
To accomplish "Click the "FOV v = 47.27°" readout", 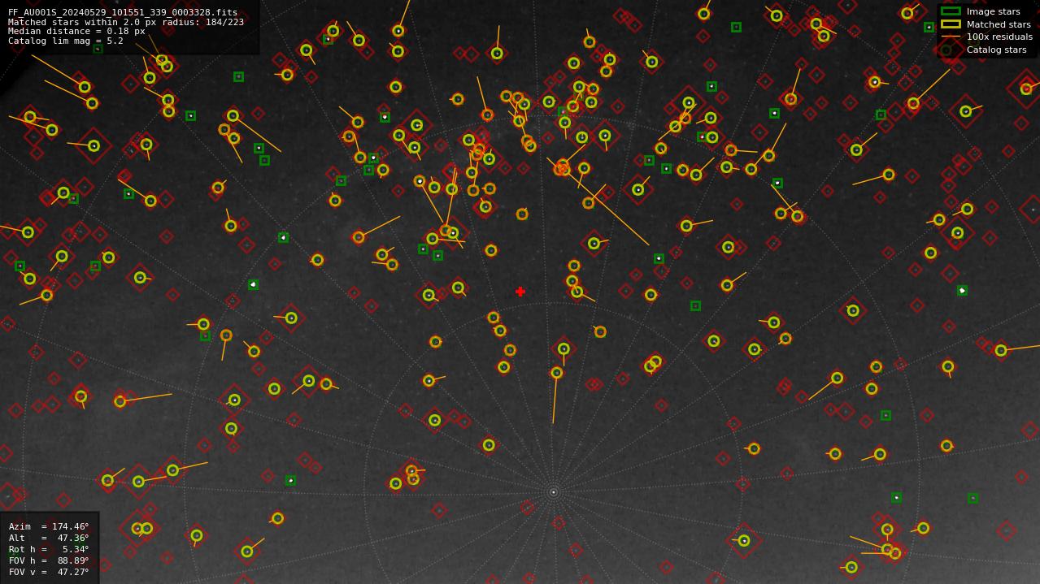I will click(x=49, y=572).
